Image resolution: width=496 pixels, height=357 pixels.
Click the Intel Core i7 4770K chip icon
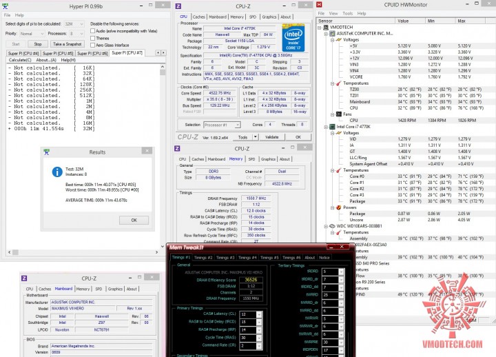[x=333, y=127]
